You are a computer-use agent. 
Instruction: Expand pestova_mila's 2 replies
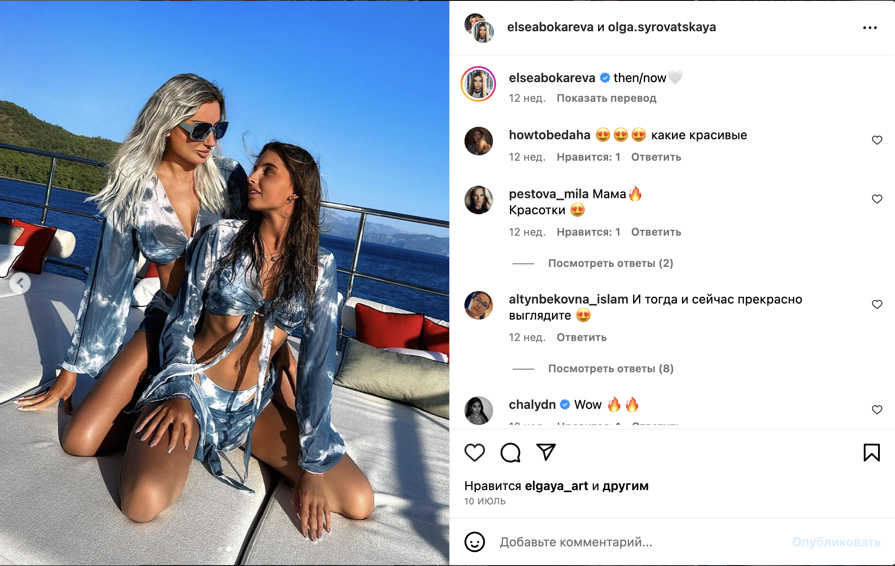click(x=610, y=263)
